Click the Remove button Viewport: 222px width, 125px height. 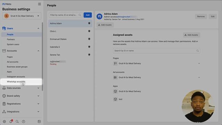point(201,16)
